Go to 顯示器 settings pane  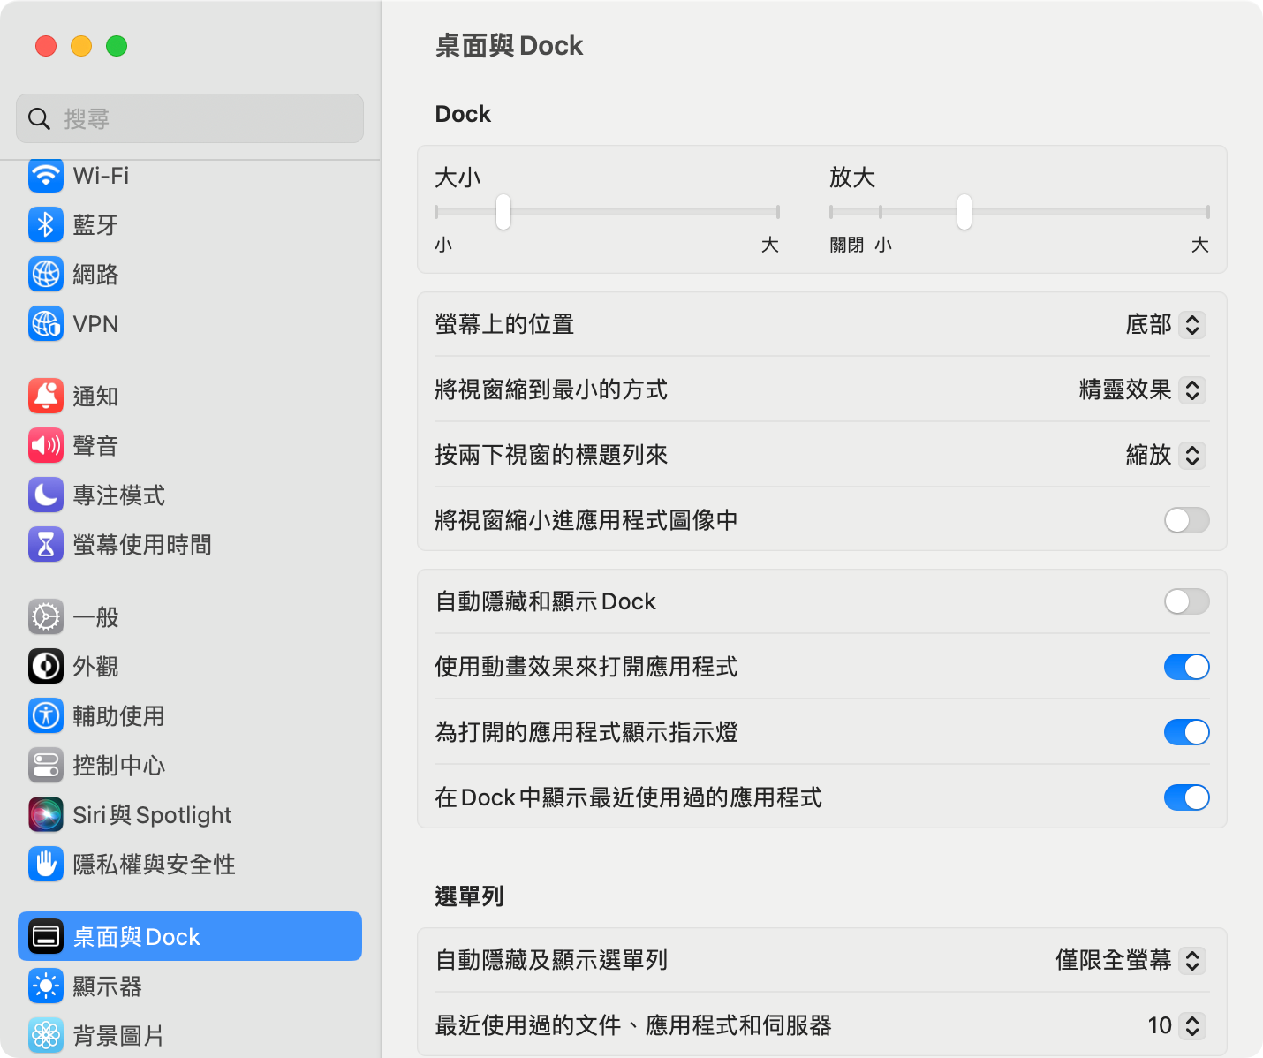tap(107, 986)
